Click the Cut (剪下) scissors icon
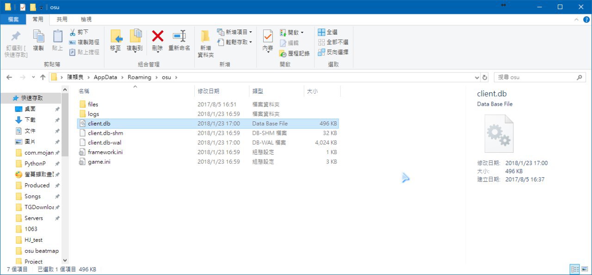592x275 pixels. [x=73, y=32]
